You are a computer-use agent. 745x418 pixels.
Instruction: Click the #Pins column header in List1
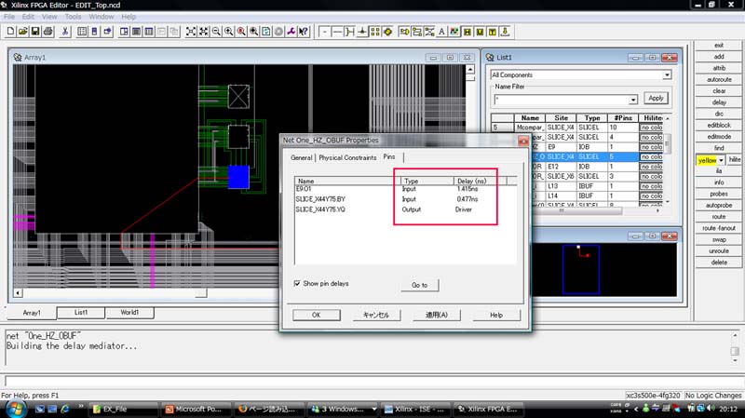[x=623, y=118]
